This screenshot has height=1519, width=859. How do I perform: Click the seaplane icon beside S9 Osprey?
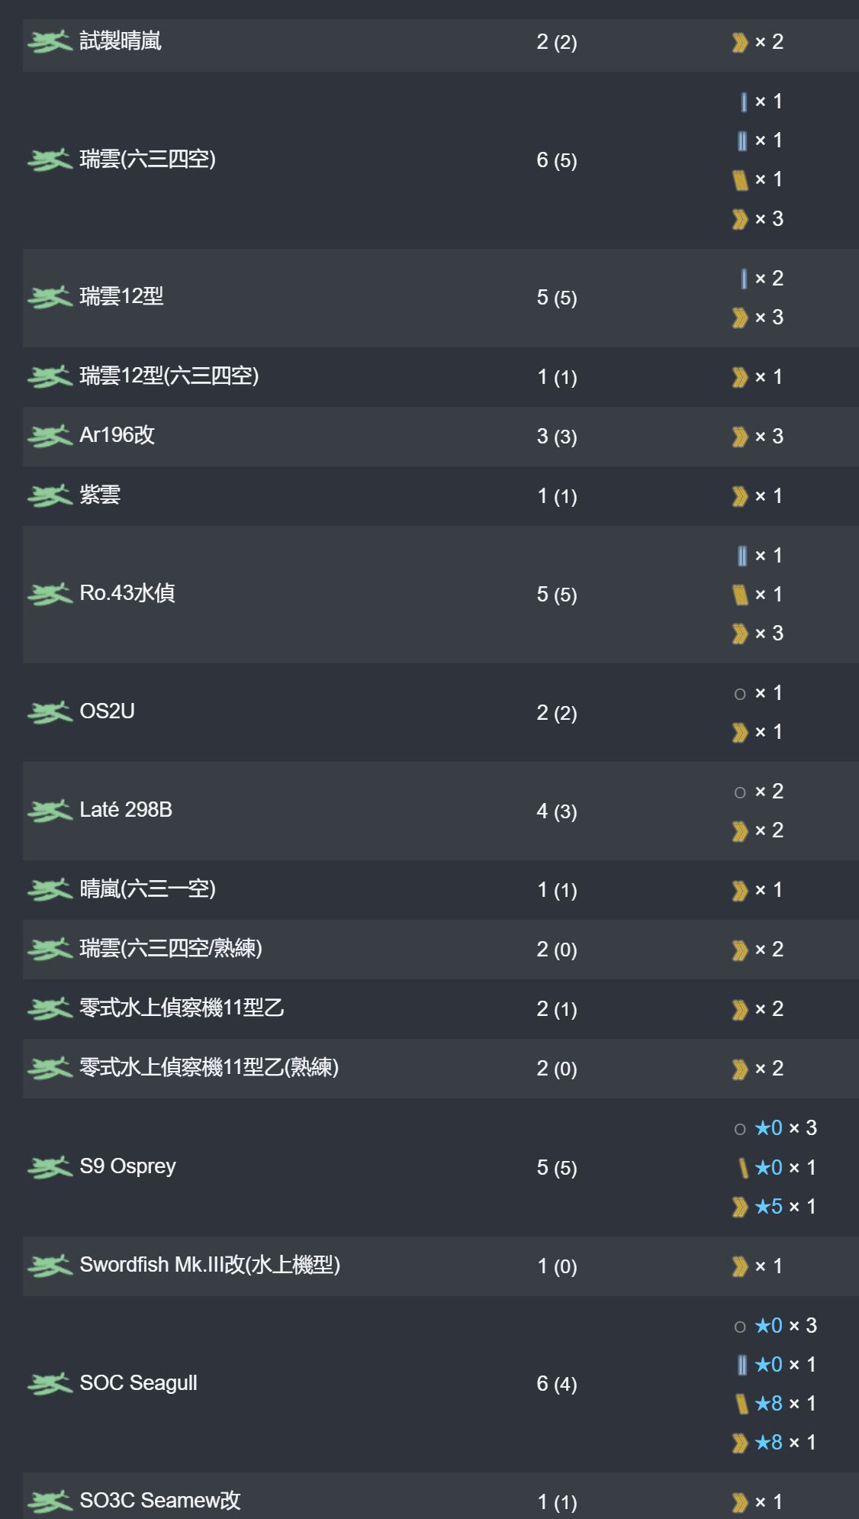coord(50,1167)
